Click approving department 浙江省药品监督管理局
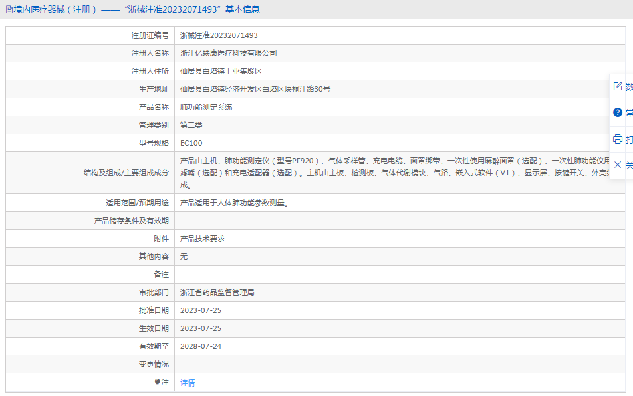The height and width of the screenshot is (396, 633). tap(217, 292)
